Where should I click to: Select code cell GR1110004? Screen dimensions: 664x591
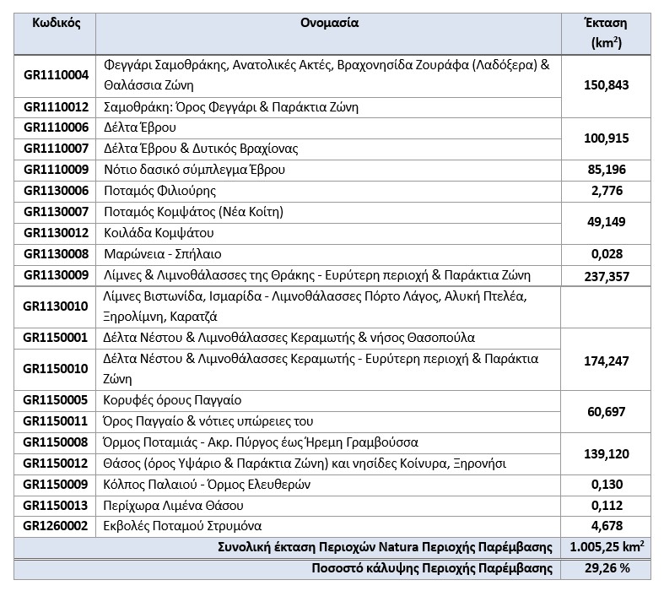tap(56, 75)
